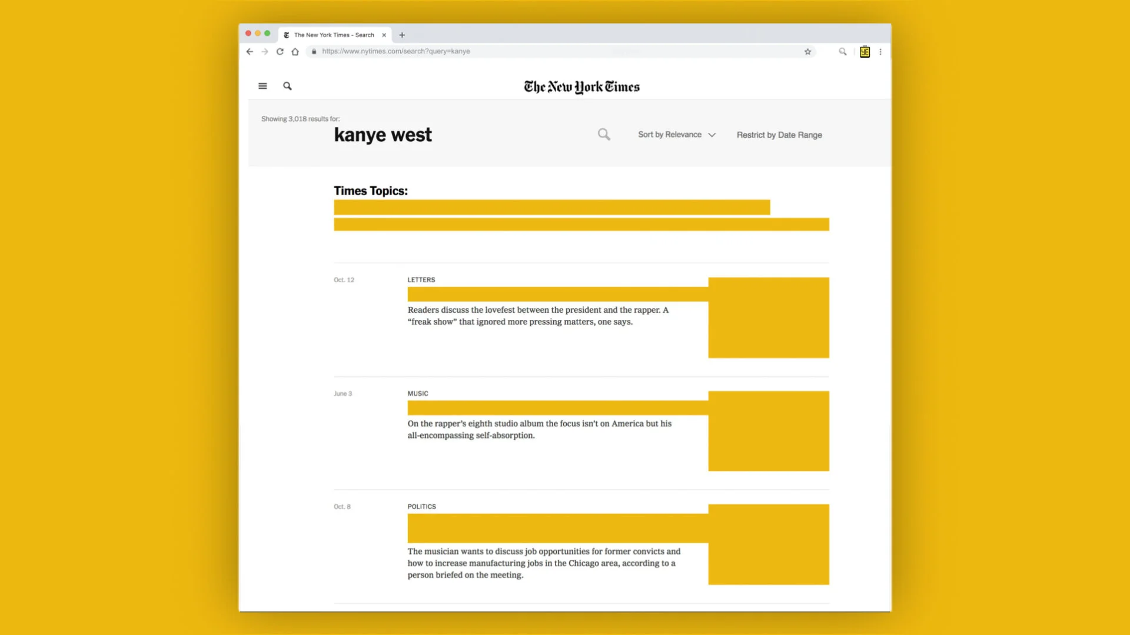The height and width of the screenshot is (635, 1130).
Task: Click the Times Topics heading
Action: click(371, 190)
